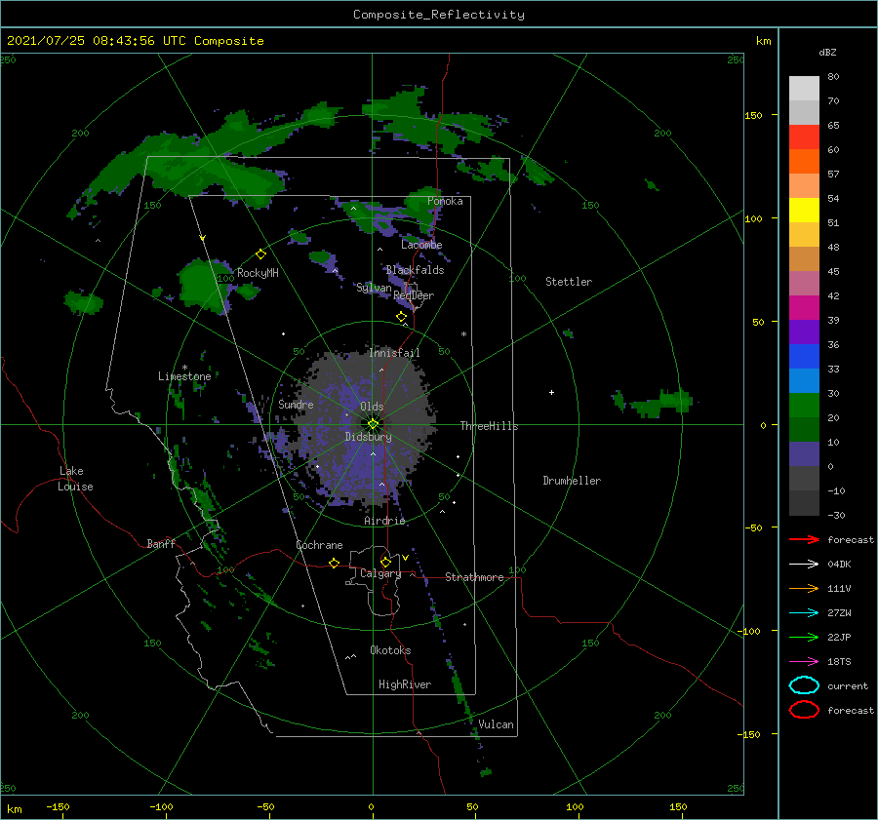Click the Didsbury town label

point(368,437)
